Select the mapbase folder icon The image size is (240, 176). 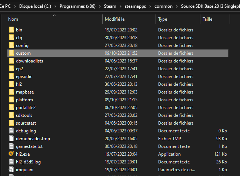click(x=11, y=92)
